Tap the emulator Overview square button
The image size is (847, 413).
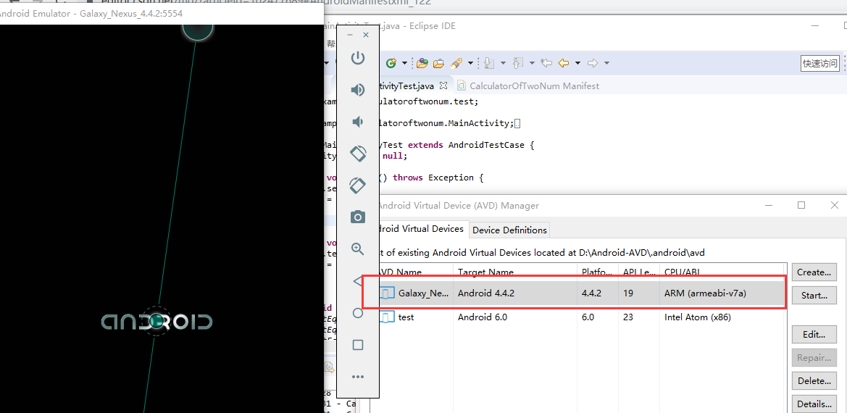coord(358,345)
